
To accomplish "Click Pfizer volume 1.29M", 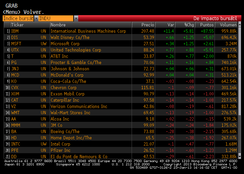I will coord(231,150).
